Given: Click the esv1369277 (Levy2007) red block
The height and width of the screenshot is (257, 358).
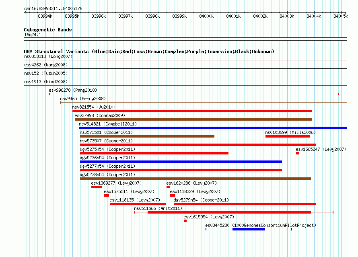Looking at the screenshot, I should tap(97, 187).
